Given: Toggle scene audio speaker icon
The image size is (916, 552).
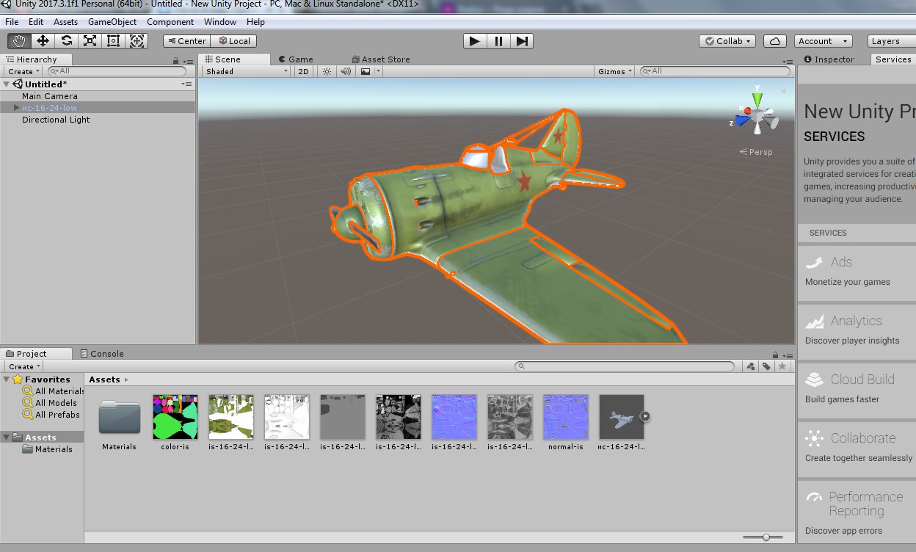Looking at the screenshot, I should click(346, 71).
